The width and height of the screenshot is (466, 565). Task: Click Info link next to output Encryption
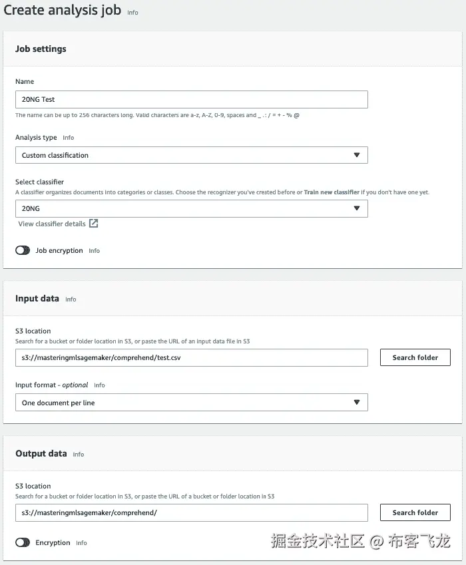(x=81, y=543)
